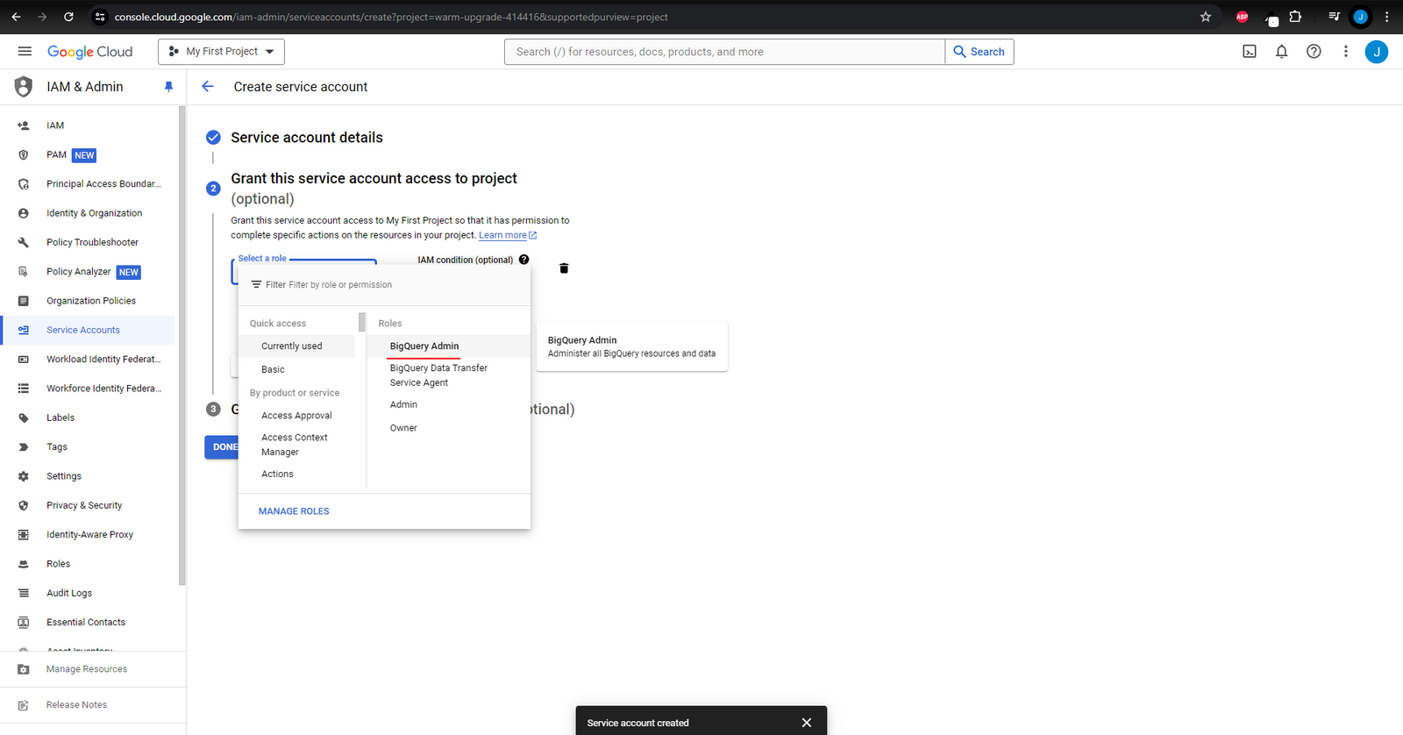Viewport: 1403px width, 735px height.
Task: Click the Release Notes icon
Action: click(24, 705)
